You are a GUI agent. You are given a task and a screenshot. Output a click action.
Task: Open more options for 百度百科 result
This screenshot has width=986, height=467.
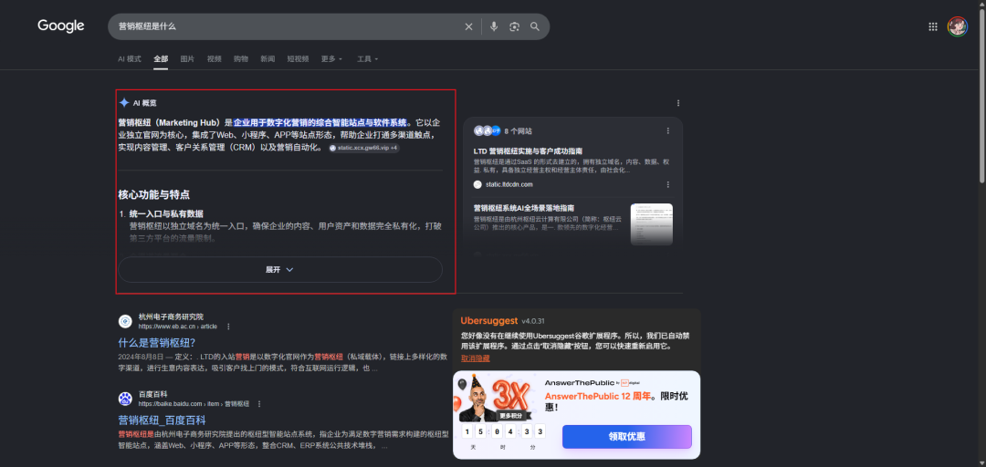pos(259,403)
